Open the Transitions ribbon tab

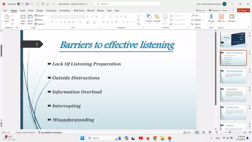[x=51, y=11]
